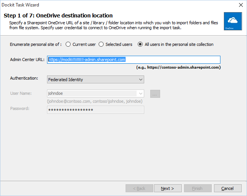The width and height of the screenshot is (247, 196).
Task: Click the 'Enumerate personal site of :' label
Action: [36, 44]
